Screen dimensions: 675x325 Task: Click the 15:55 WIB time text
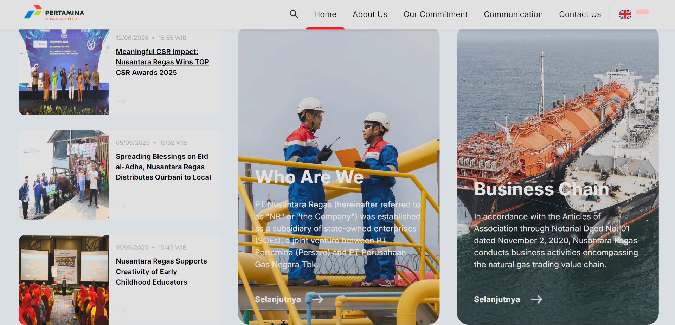[172, 38]
